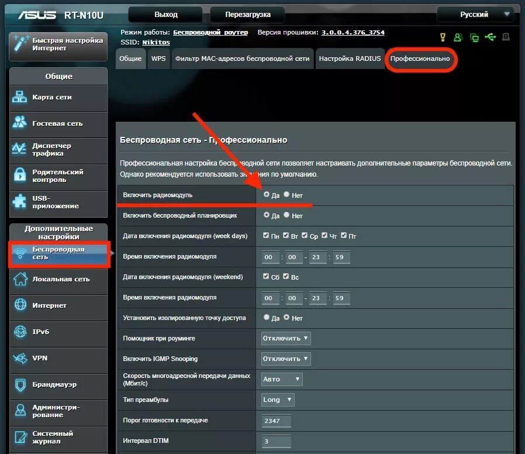Click the Карта сети network map icon
The width and height of the screenshot is (525, 454).
(19, 97)
